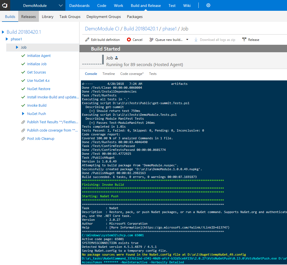Select phase1 node in tree
Viewport: 287px width, 265px height.
tap(16, 39)
